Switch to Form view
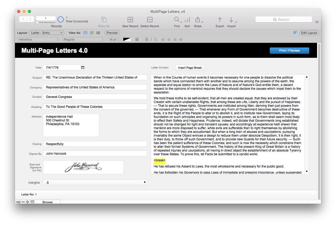 (x=86, y=33)
